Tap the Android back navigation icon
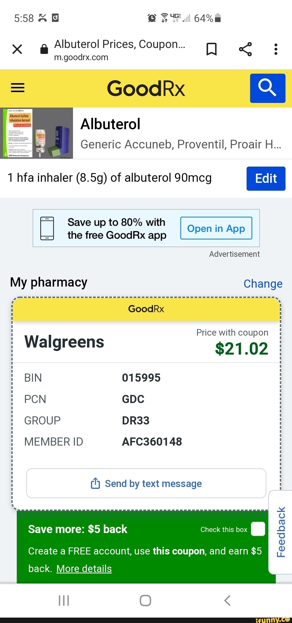 tap(227, 601)
